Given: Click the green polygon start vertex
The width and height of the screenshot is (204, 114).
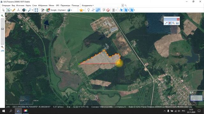Looking at the screenshot, I should pyautogui.click(x=79, y=64).
